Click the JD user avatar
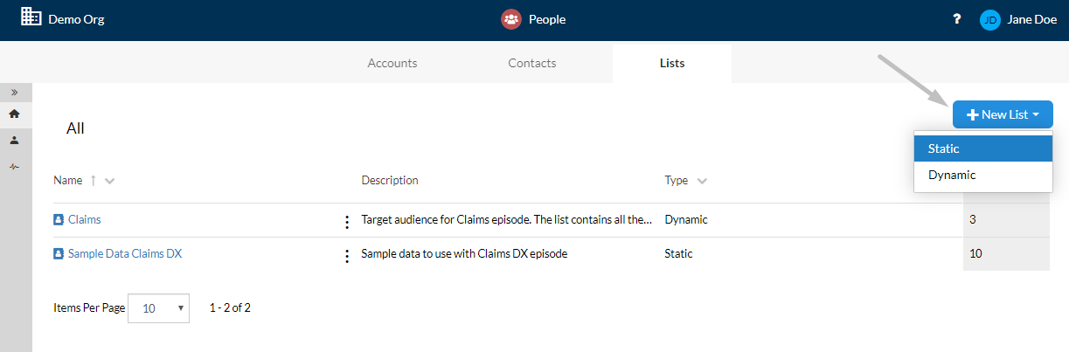Screen dimensions: 1069x352 click(x=990, y=19)
